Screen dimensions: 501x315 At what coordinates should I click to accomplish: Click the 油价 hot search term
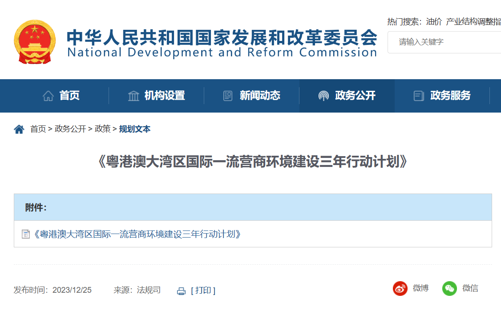[434, 21]
